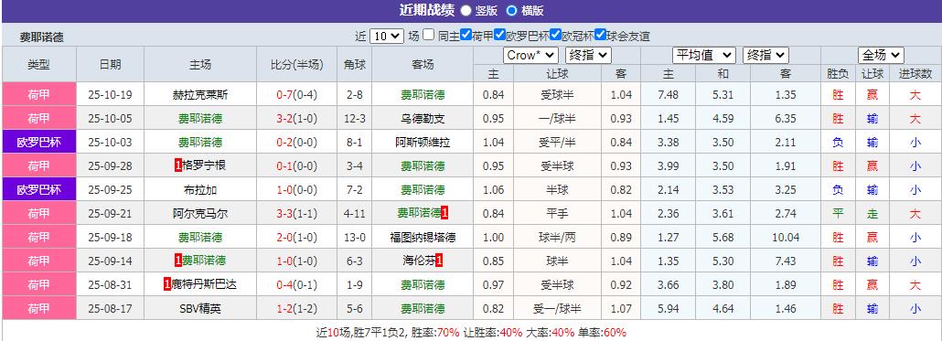Click the 角球 column header
This screenshot has width=942, height=341.
355,65
